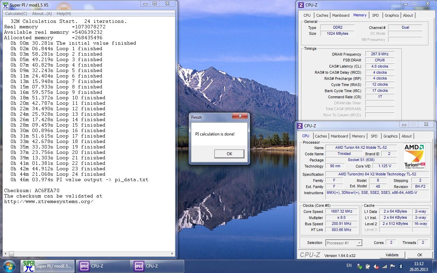Click the Validate button in CPU-Z
Viewport: 437px width, 273px height.
(x=392, y=255)
